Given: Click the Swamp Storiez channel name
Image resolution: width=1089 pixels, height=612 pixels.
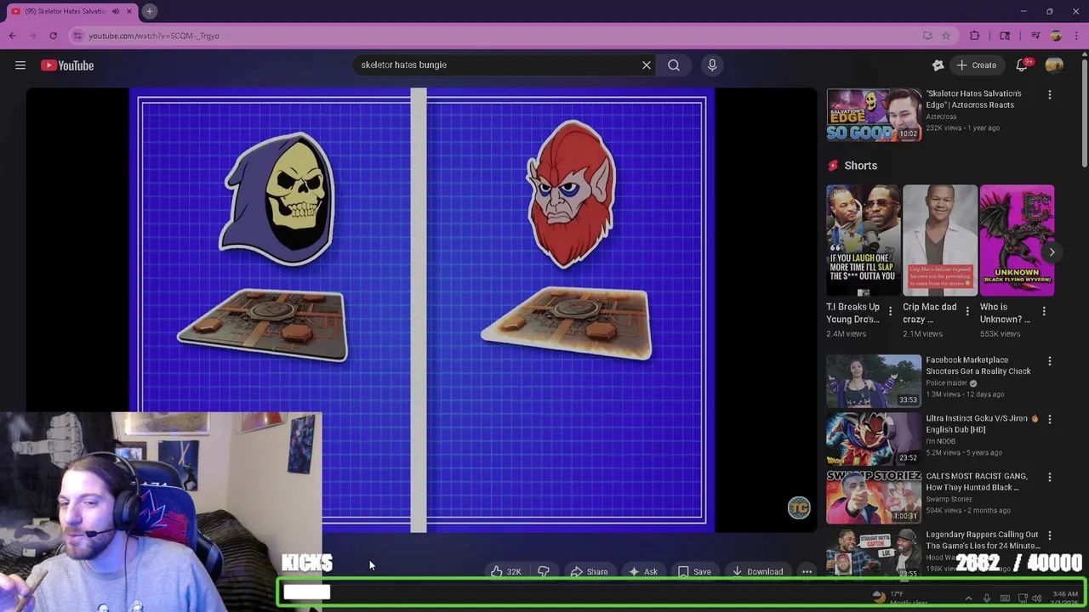Looking at the screenshot, I should coord(949,500).
